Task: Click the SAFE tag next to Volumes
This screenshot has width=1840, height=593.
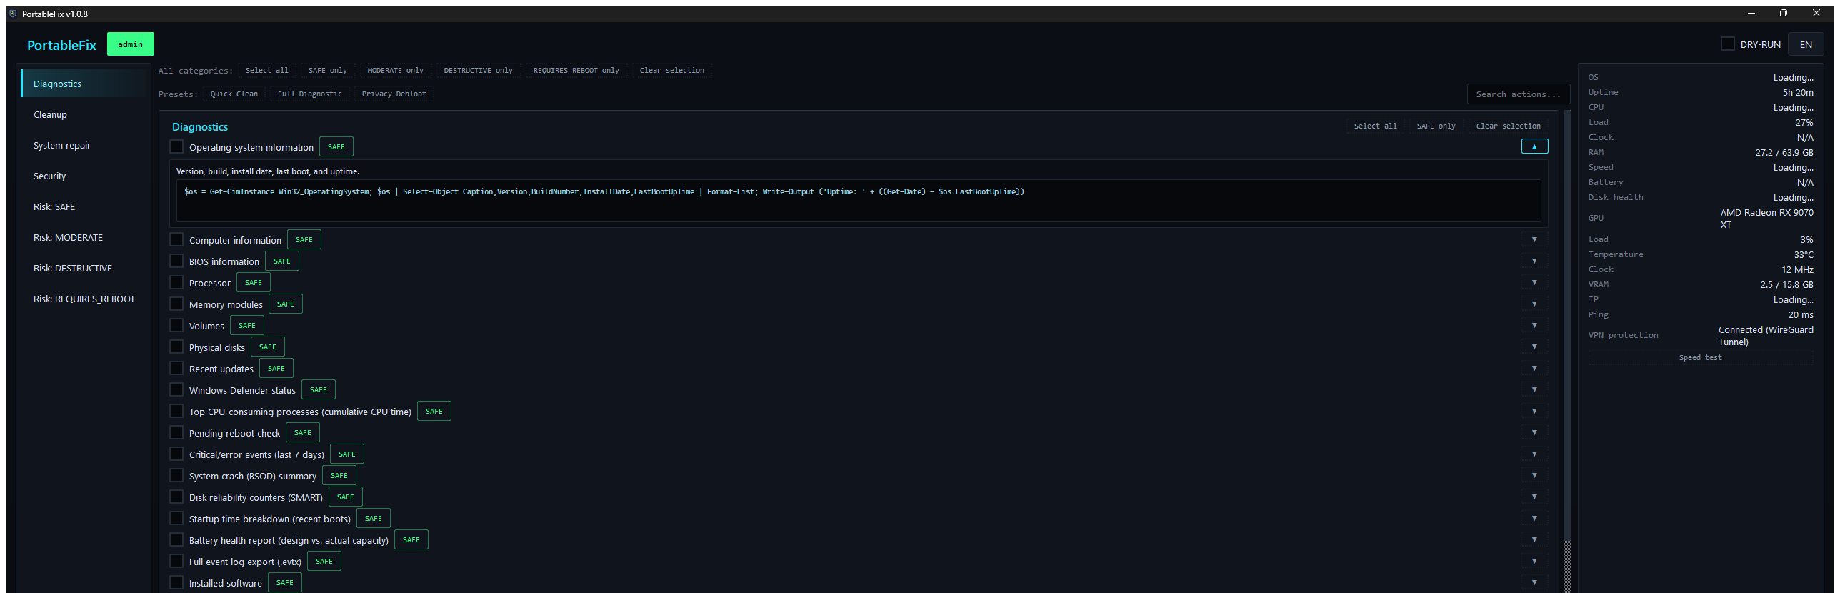Action: click(x=247, y=326)
